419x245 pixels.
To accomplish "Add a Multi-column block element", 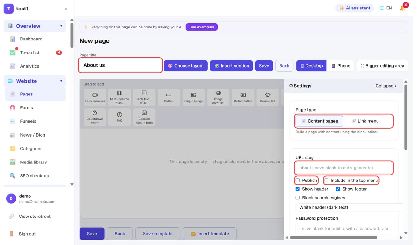I will coord(119,97).
